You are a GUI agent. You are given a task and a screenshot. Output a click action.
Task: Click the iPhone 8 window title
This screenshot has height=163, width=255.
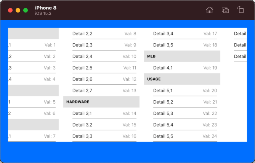point(46,8)
